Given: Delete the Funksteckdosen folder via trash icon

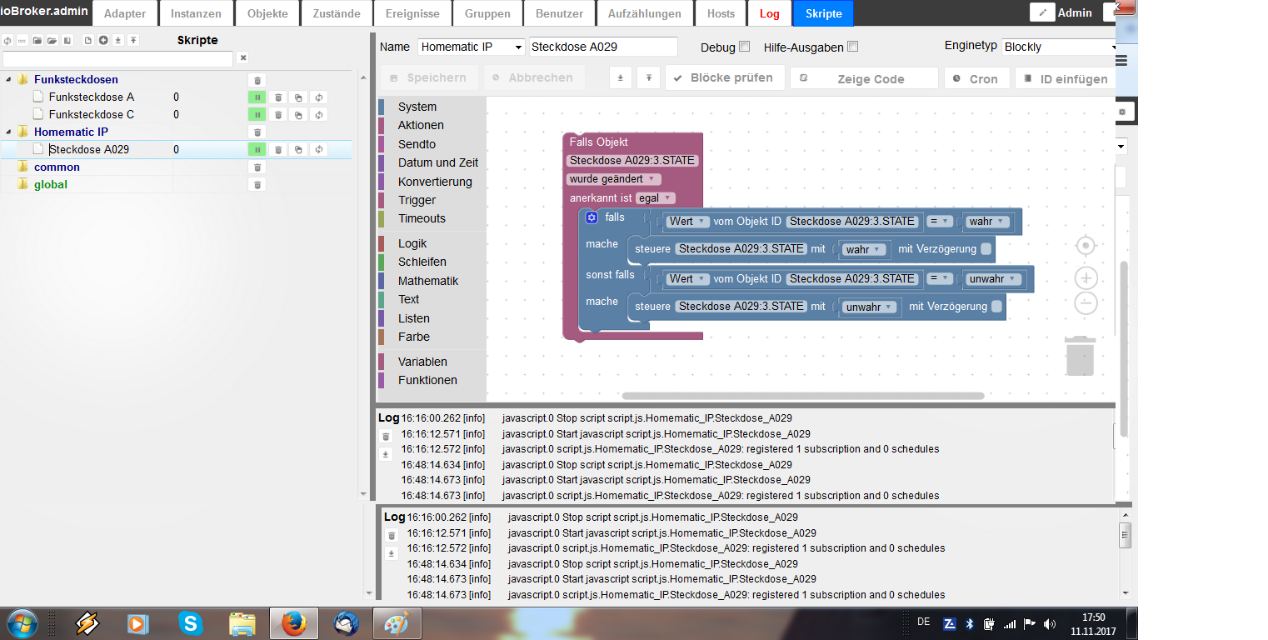Looking at the screenshot, I should coord(257,80).
